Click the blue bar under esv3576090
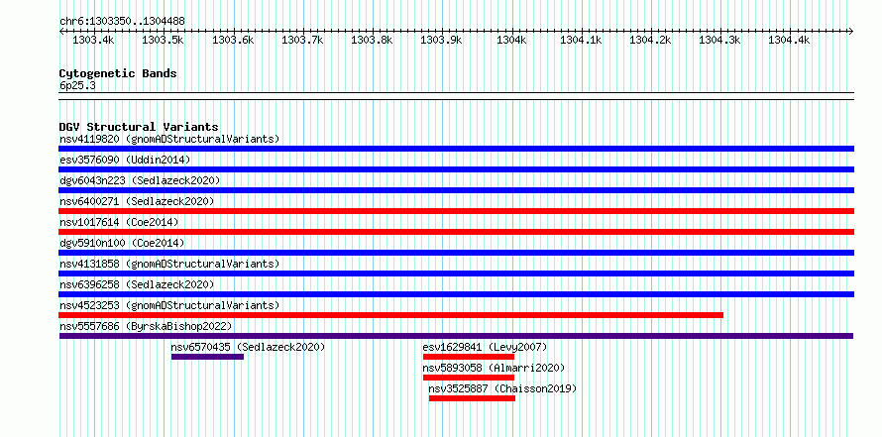882x437 pixels. click(x=456, y=169)
